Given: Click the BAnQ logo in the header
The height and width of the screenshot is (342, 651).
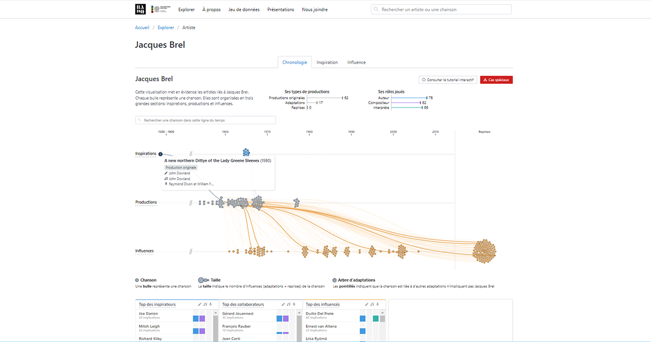Looking at the screenshot, I should 140,9.
